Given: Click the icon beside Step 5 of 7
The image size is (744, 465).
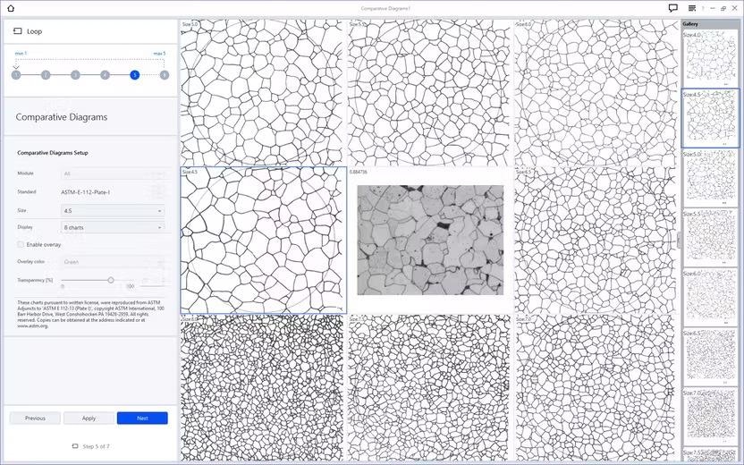Looking at the screenshot, I should click(x=75, y=446).
